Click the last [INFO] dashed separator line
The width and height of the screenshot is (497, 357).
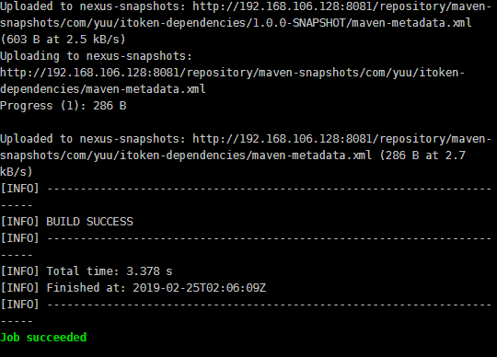pyautogui.click(x=246, y=305)
